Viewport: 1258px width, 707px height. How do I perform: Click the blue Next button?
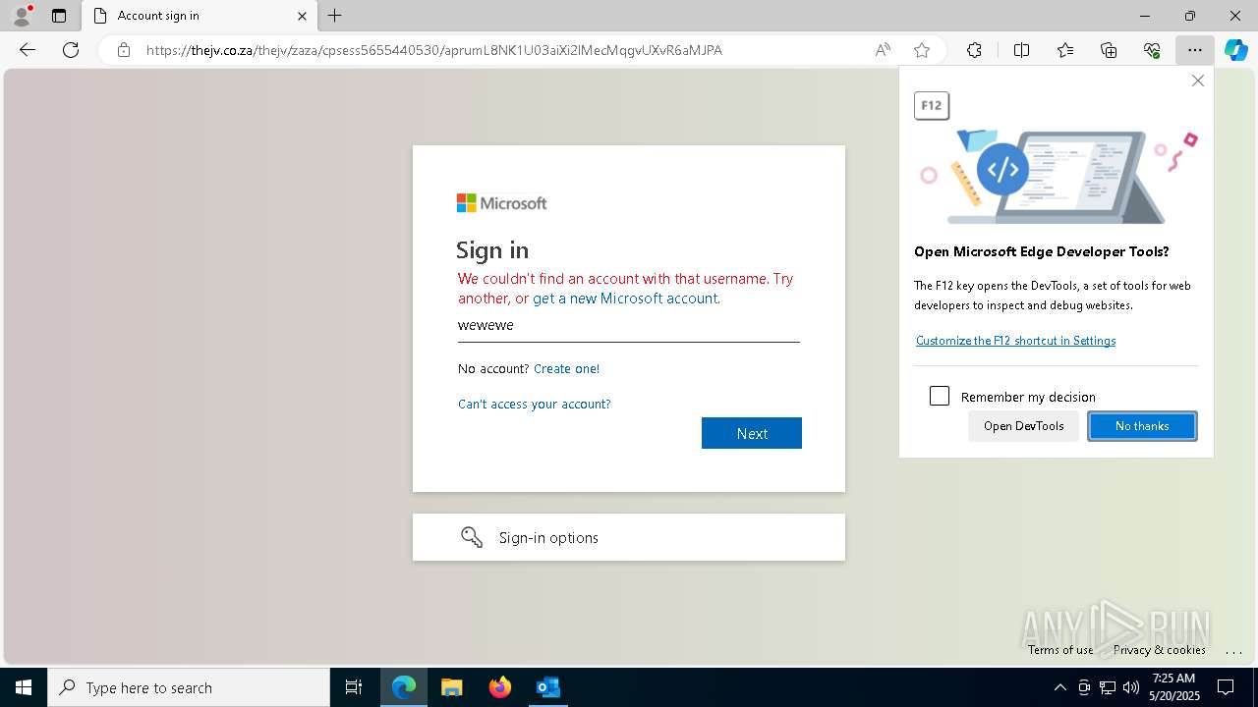click(752, 433)
